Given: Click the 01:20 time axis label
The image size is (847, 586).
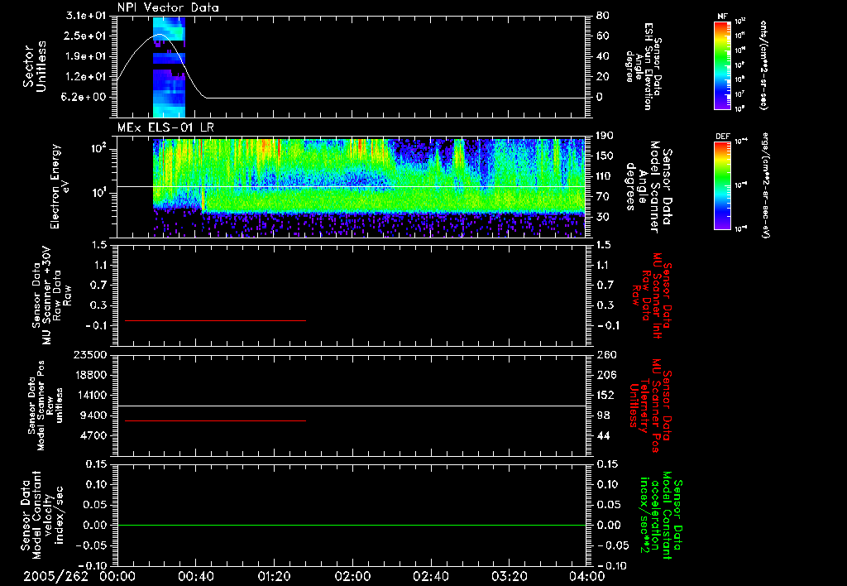Looking at the screenshot, I should tap(274, 576).
